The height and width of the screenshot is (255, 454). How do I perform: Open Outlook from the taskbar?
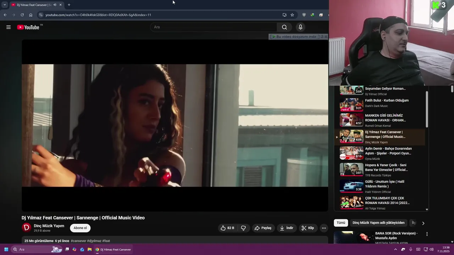click(82, 249)
